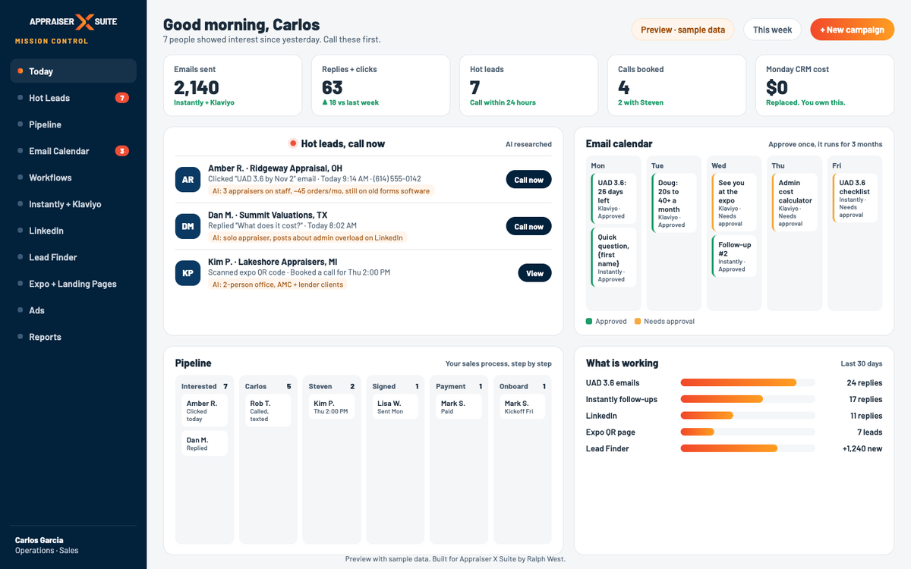The width and height of the screenshot is (911, 569).
Task: Open Wednesday email 'See you at the expo'
Action: pos(733,203)
